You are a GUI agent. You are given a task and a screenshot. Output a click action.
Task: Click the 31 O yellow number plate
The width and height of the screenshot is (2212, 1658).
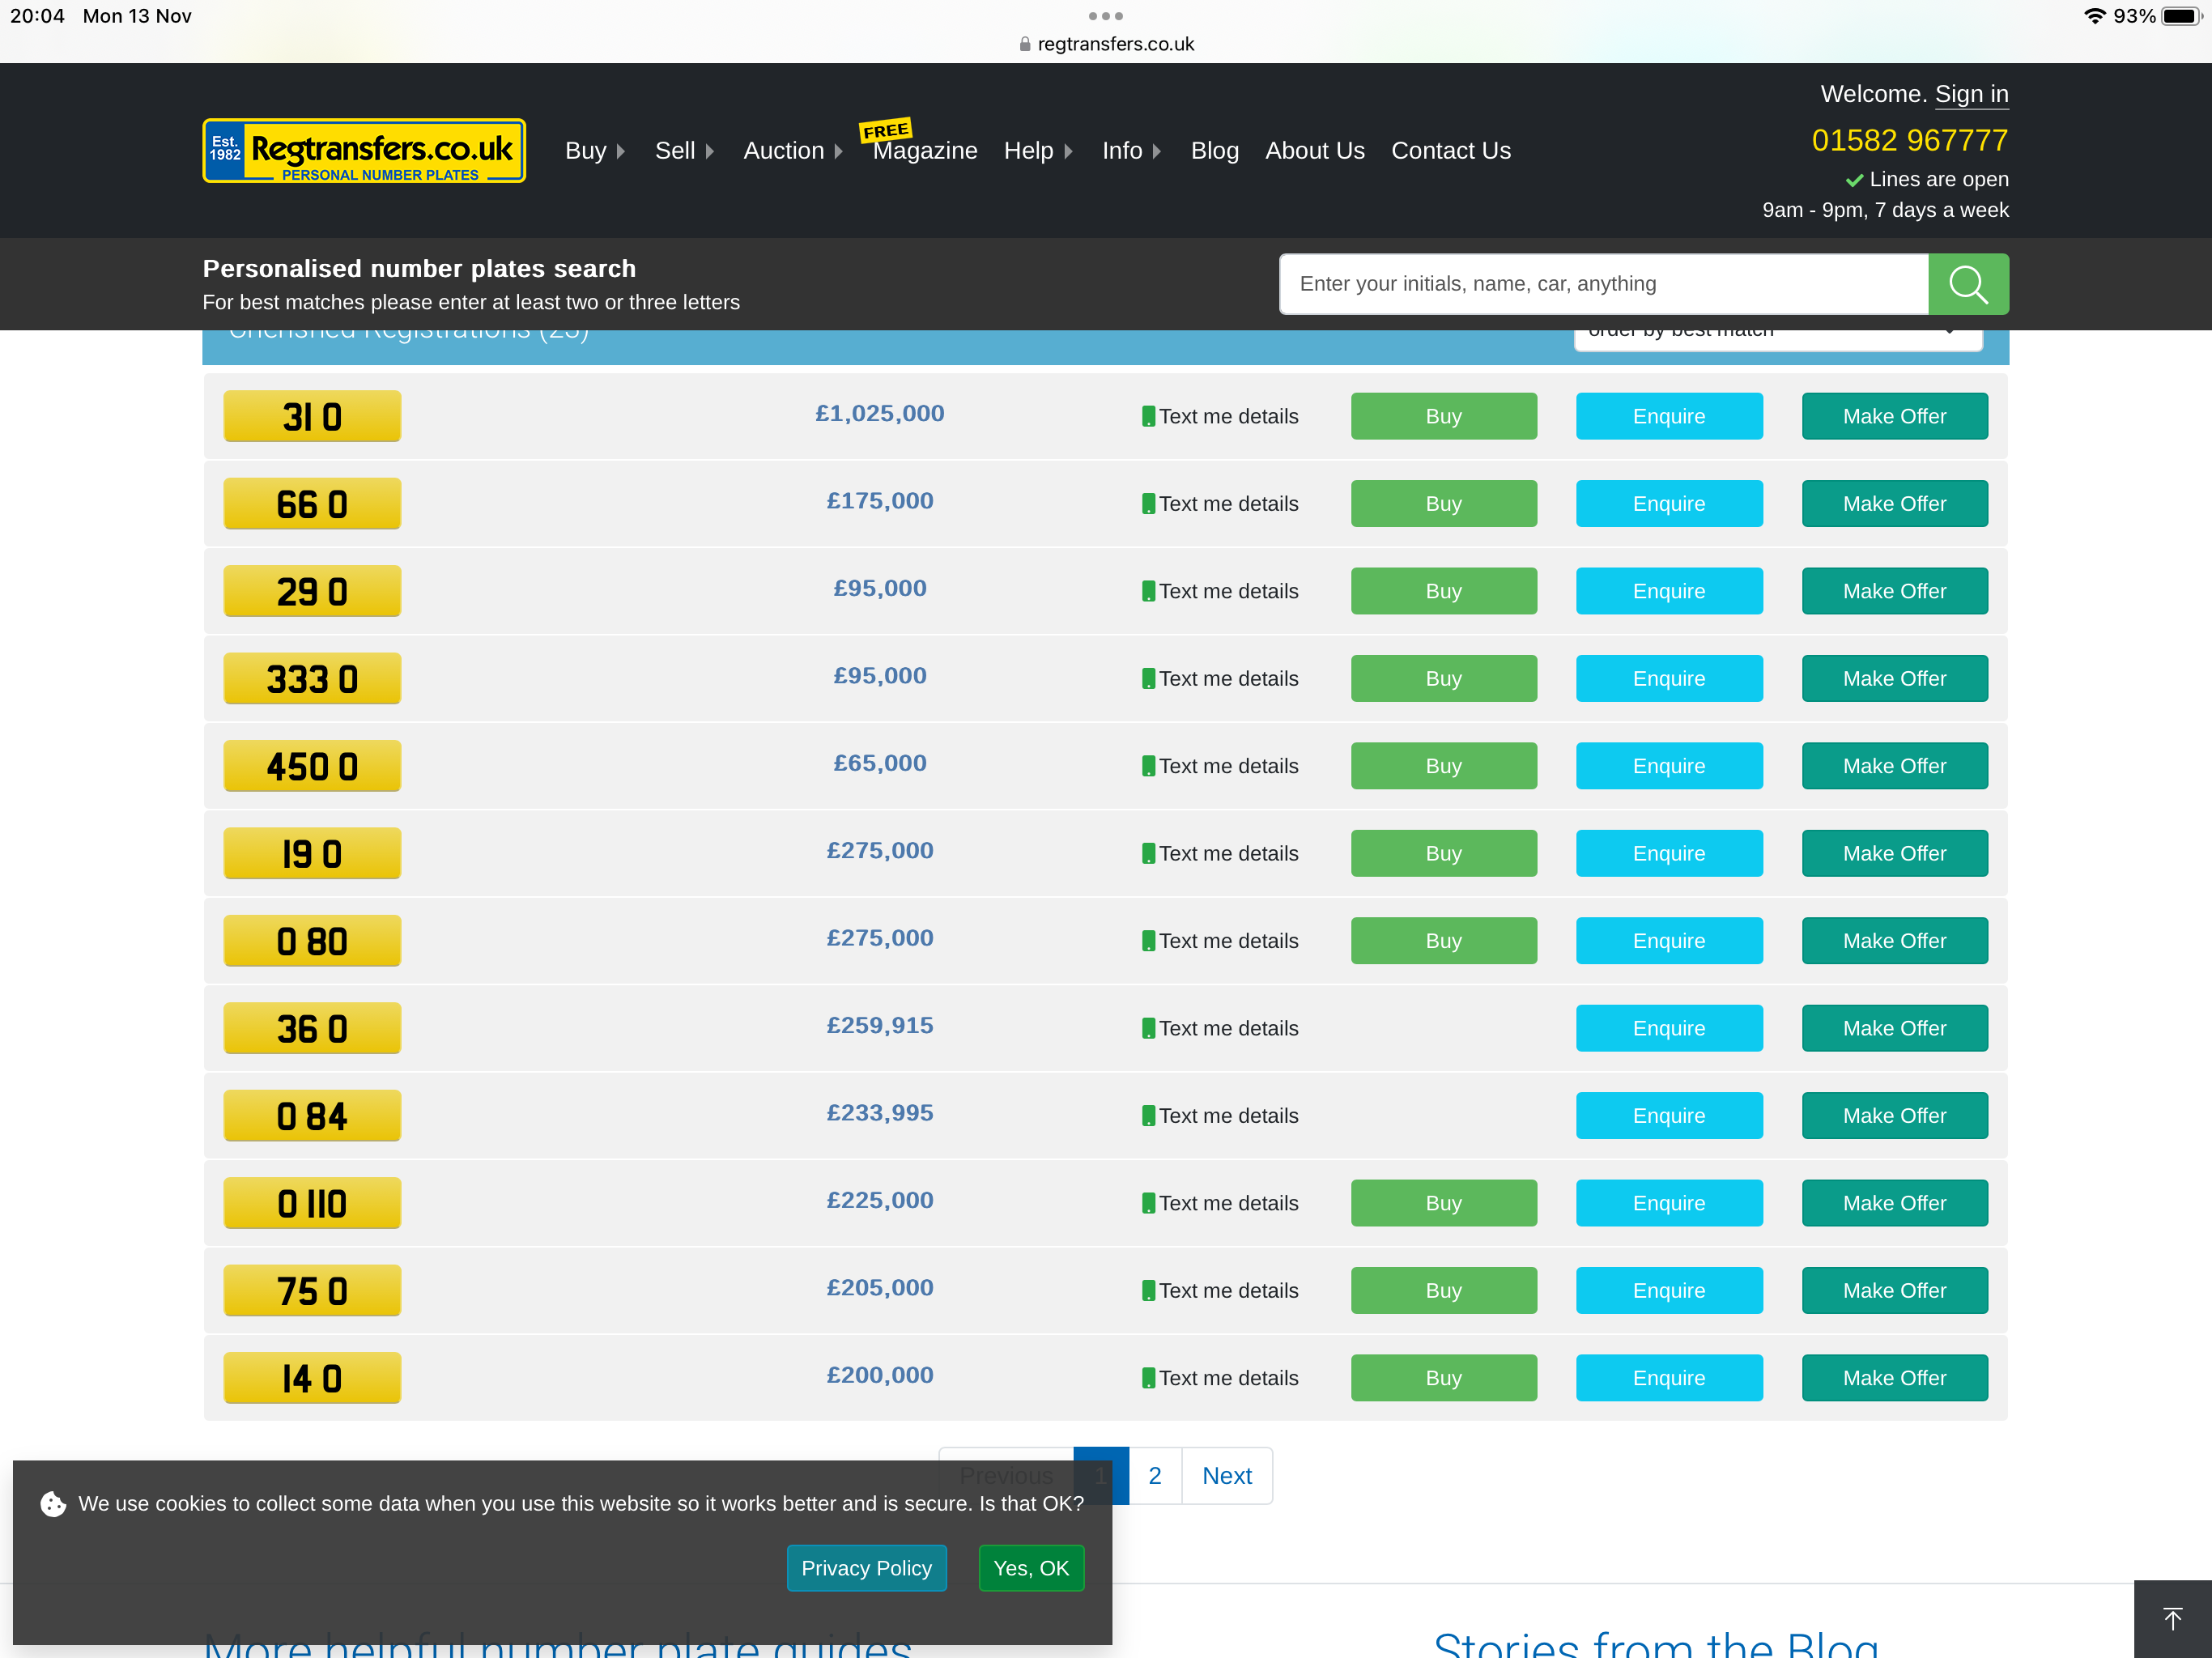click(312, 416)
